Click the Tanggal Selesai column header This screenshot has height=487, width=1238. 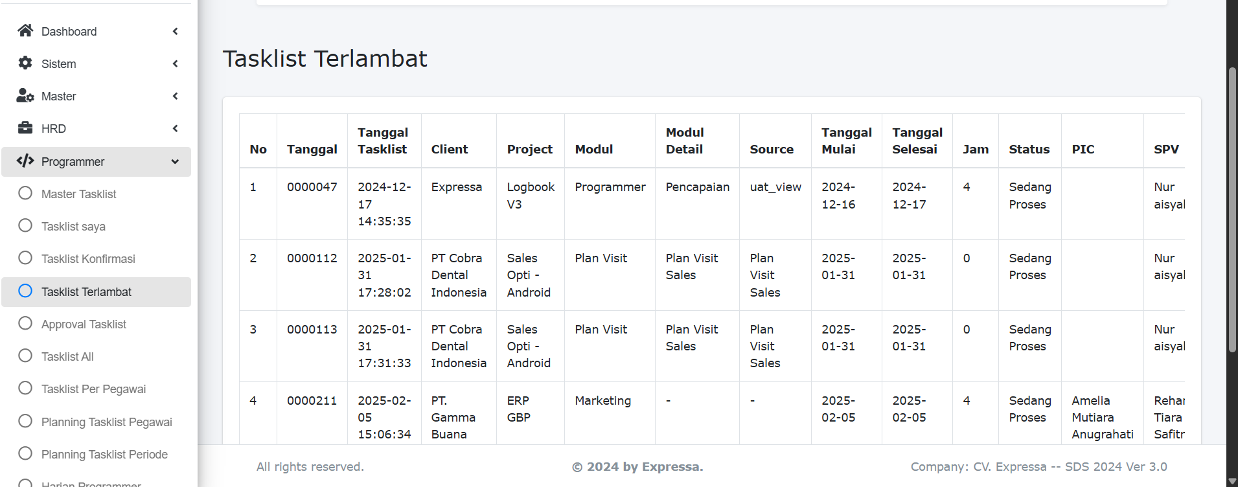tap(917, 141)
